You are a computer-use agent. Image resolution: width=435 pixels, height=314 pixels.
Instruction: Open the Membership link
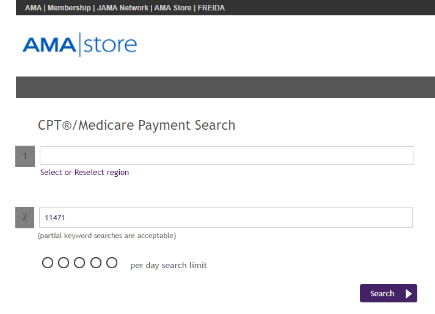pos(69,8)
